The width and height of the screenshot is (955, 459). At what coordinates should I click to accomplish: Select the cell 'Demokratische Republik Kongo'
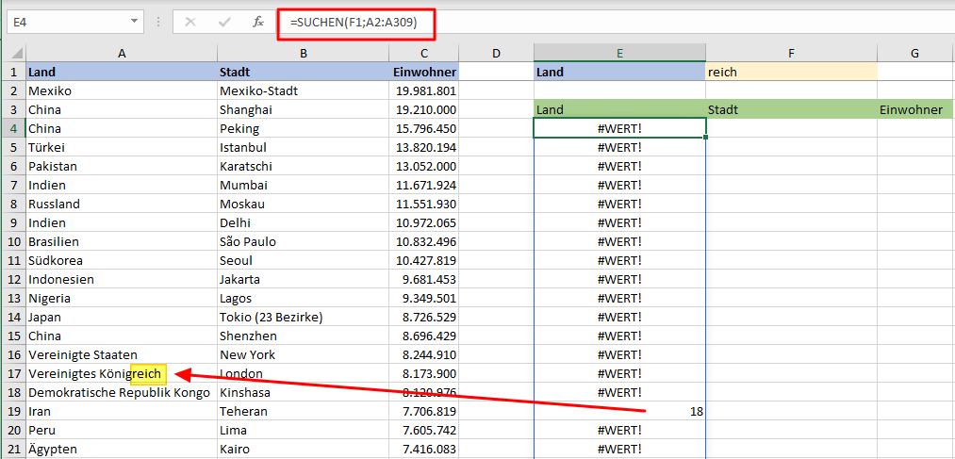[x=120, y=392]
